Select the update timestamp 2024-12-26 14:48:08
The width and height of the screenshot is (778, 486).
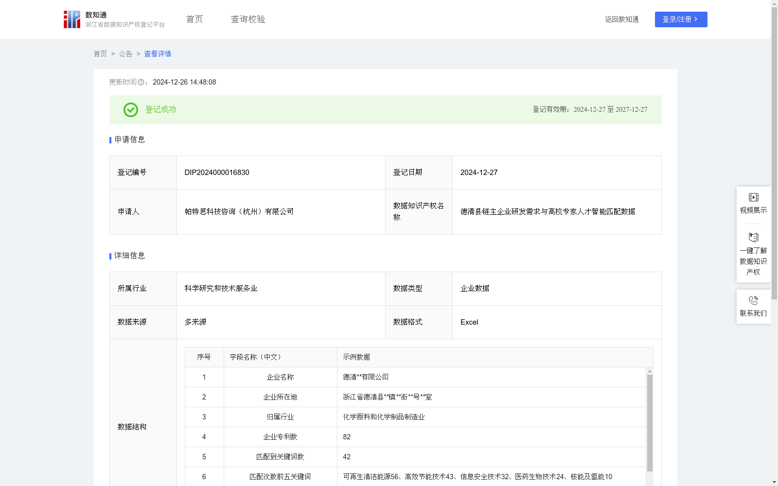coord(184,83)
